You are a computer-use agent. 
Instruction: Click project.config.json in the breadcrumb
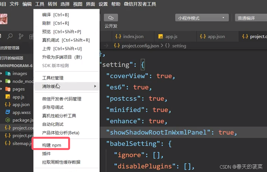[x=140, y=46]
